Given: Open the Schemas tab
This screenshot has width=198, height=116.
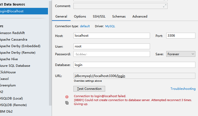Looking at the screenshot, I should (119, 16).
